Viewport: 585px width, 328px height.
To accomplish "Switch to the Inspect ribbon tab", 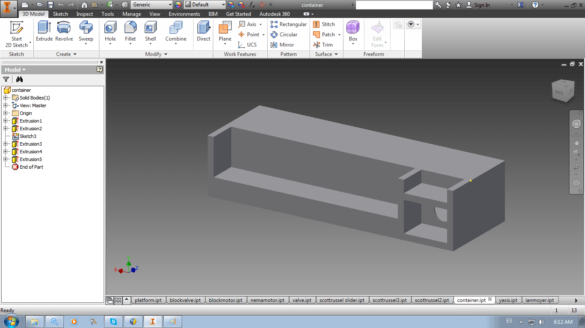I will (x=85, y=14).
